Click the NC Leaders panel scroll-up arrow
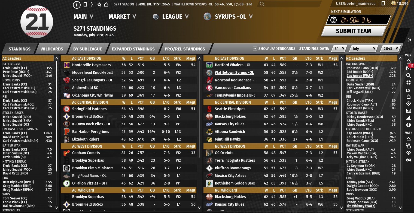This screenshot has width=414, height=213. click(400, 58)
